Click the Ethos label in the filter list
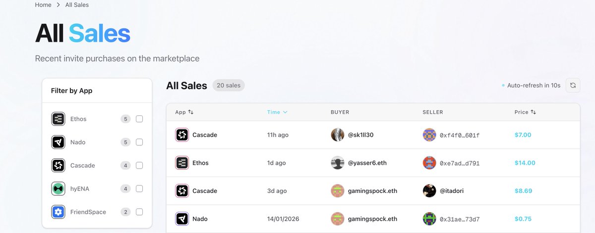Image resolution: width=595 pixels, height=233 pixels. click(x=78, y=119)
